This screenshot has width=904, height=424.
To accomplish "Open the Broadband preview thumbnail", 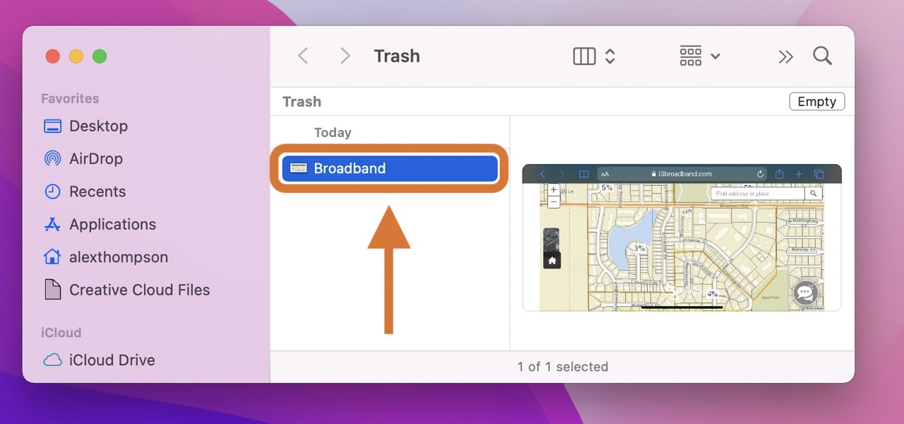I will pyautogui.click(x=682, y=237).
